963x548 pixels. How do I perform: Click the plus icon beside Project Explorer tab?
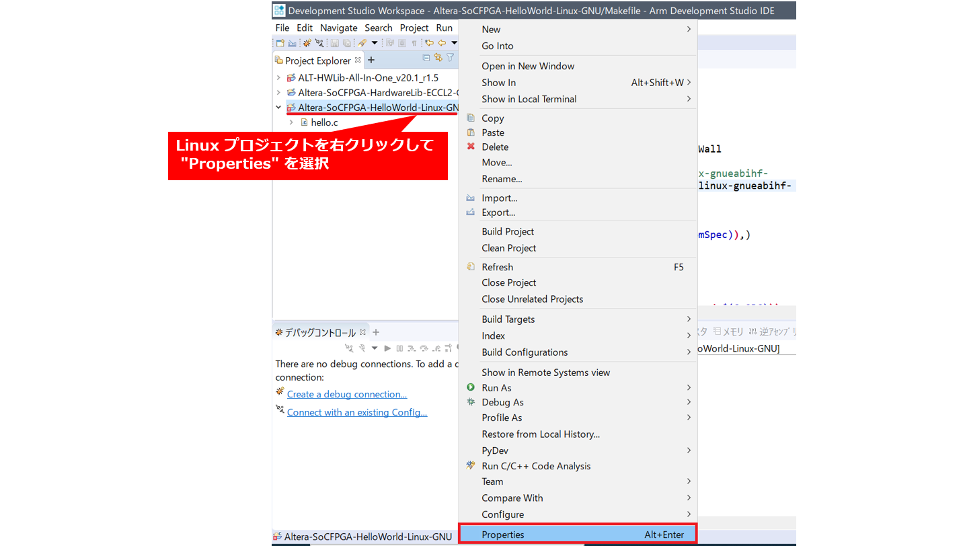(371, 60)
